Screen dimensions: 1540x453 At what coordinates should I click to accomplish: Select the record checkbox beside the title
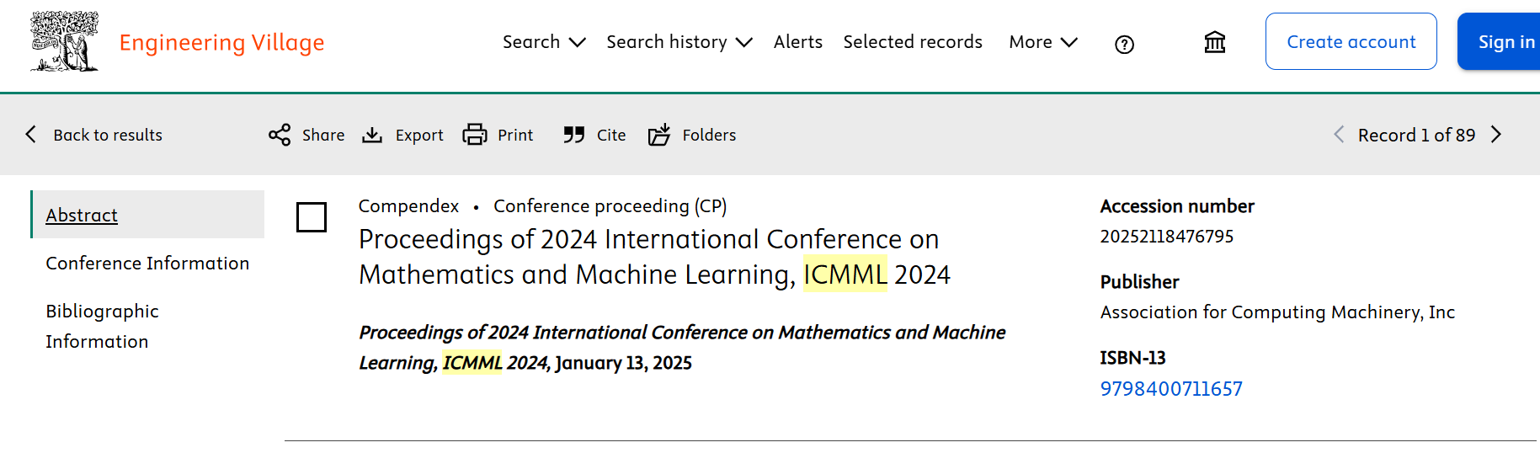pos(312,217)
